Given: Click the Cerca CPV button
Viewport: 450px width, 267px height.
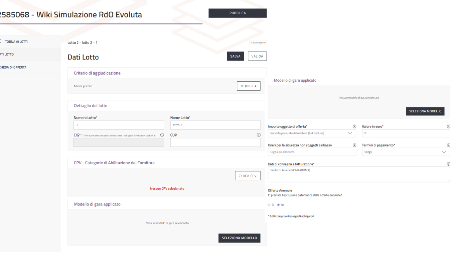Looking at the screenshot, I should tap(247, 176).
